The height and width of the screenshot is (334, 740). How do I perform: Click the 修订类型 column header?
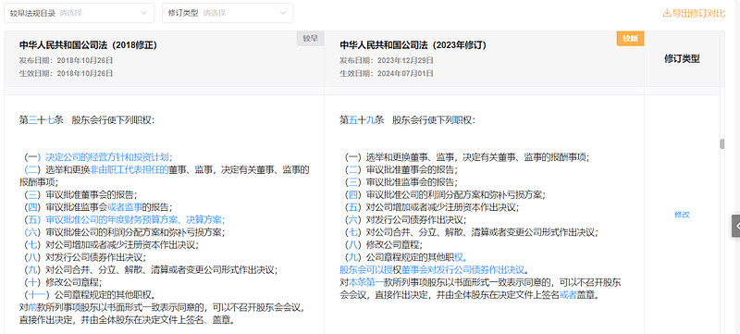click(682, 59)
